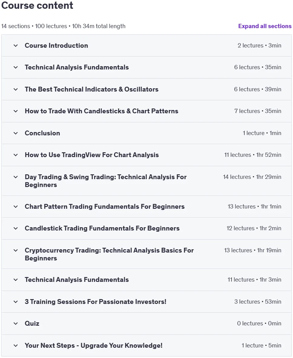Image resolution: width=293 pixels, height=358 pixels.
Task: Click chevron icon beside Candlestick Trading Fundamentals
Action: coord(15,228)
